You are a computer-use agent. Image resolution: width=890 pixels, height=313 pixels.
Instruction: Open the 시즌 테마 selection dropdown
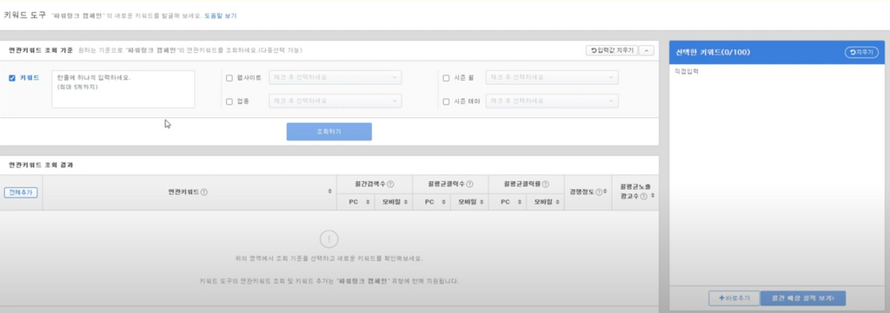click(x=552, y=101)
